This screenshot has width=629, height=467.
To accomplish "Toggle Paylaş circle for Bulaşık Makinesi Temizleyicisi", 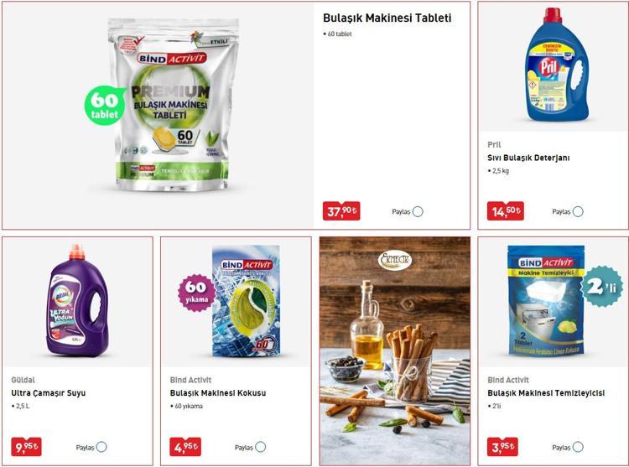I will (578, 447).
